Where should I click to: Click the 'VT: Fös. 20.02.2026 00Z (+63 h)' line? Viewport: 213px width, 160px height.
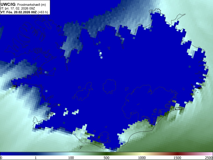(24, 12)
